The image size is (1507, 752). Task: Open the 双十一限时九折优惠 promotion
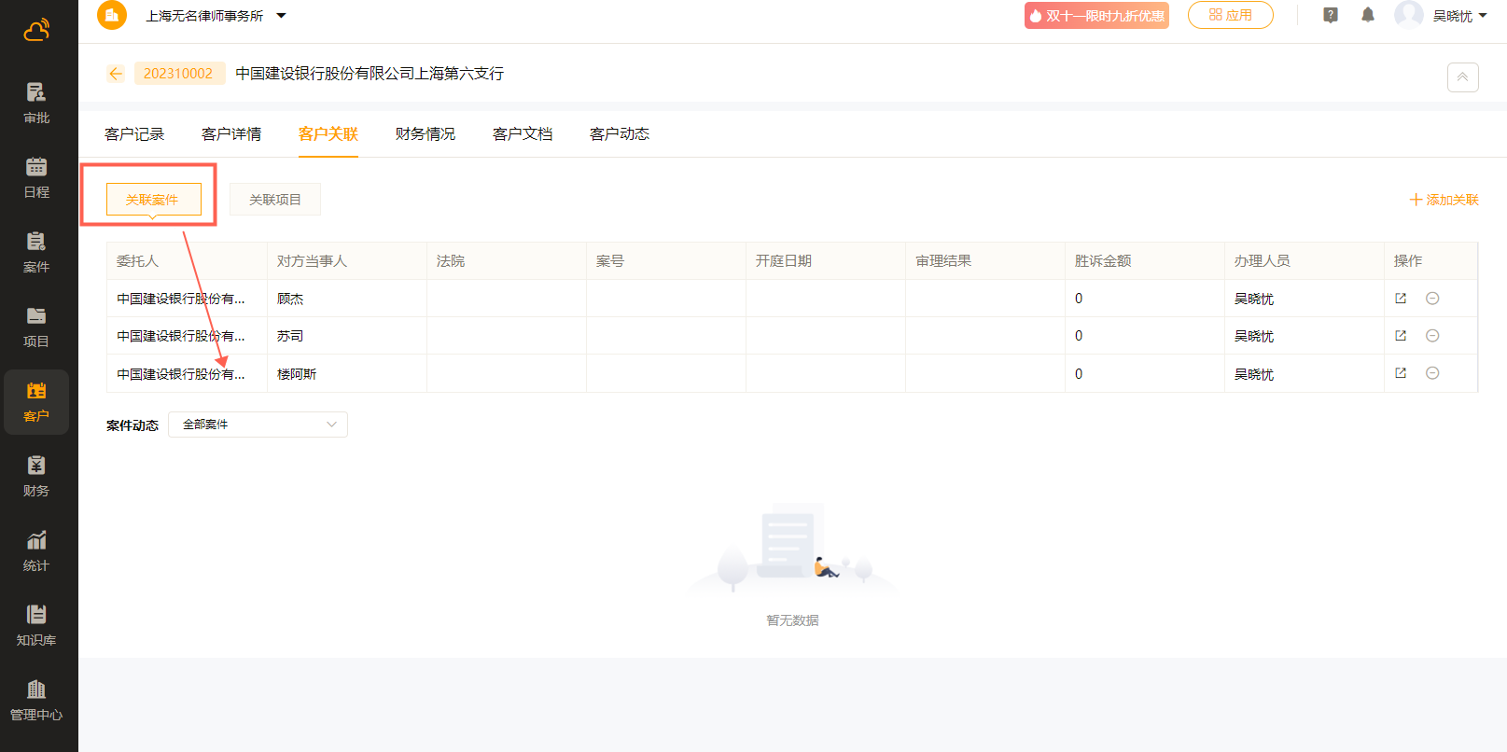[x=1096, y=16]
